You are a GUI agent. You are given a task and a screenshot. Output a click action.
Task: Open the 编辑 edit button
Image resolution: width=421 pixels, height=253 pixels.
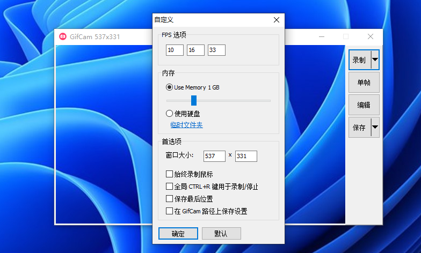[x=364, y=105]
